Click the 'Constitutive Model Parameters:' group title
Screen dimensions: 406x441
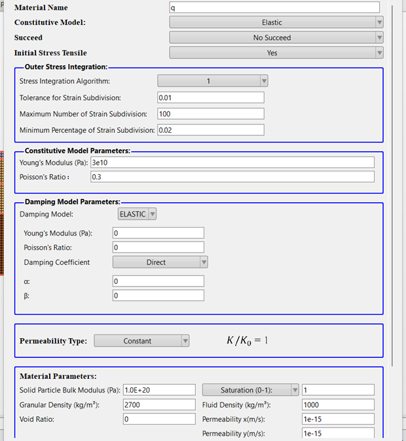pos(77,150)
